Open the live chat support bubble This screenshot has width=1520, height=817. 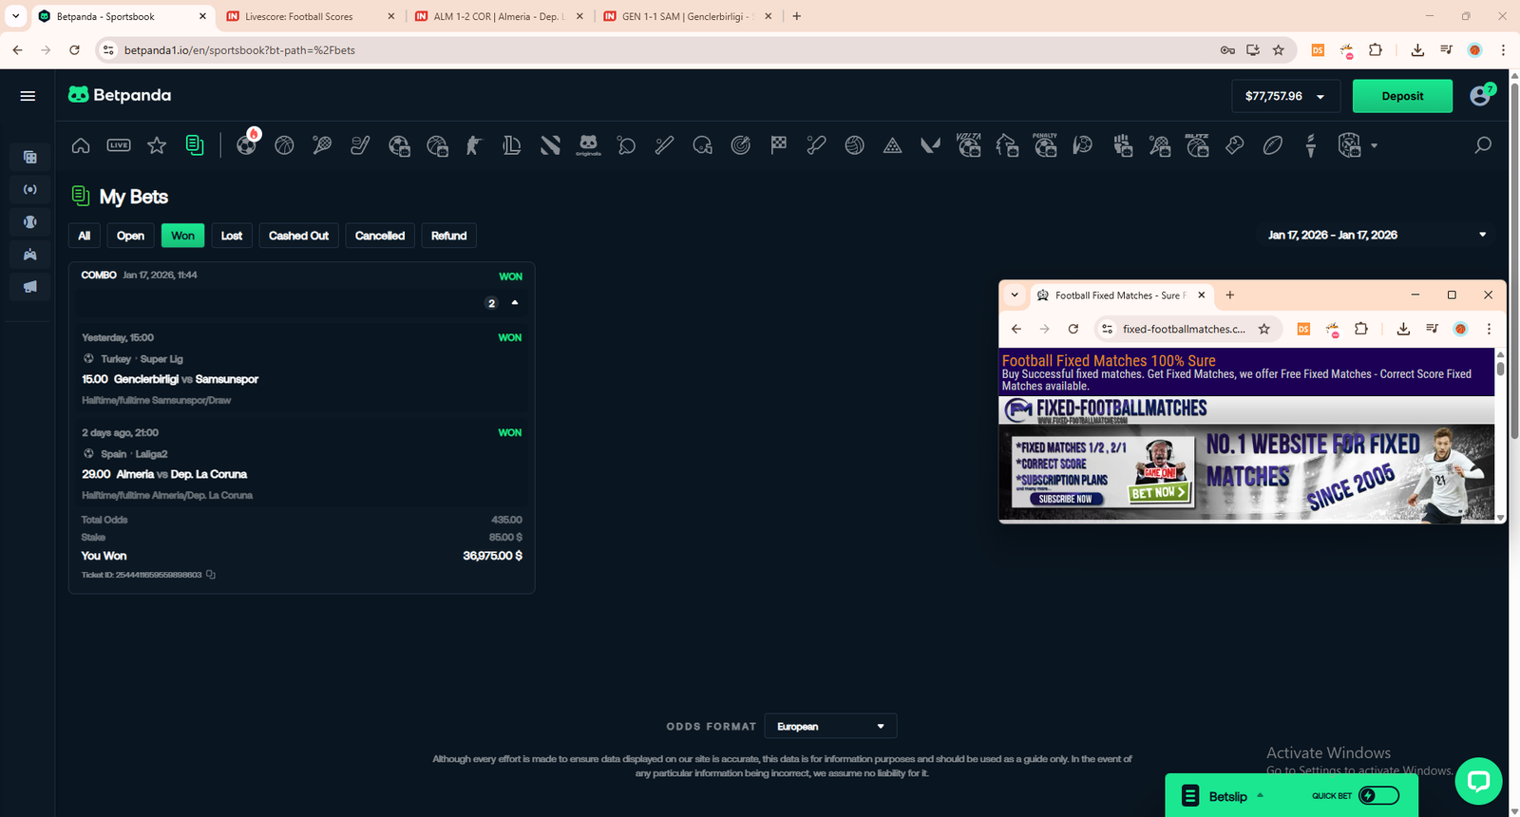(x=1477, y=781)
